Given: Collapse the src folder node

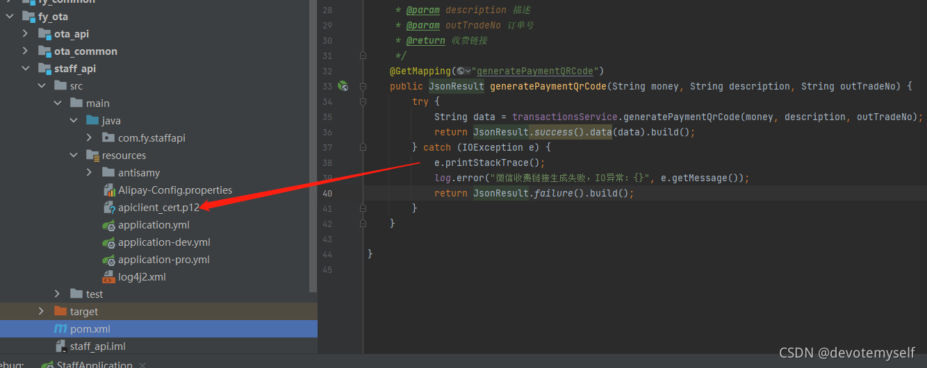Looking at the screenshot, I should 42,86.
